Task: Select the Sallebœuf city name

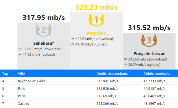Action: (x=43, y=43)
